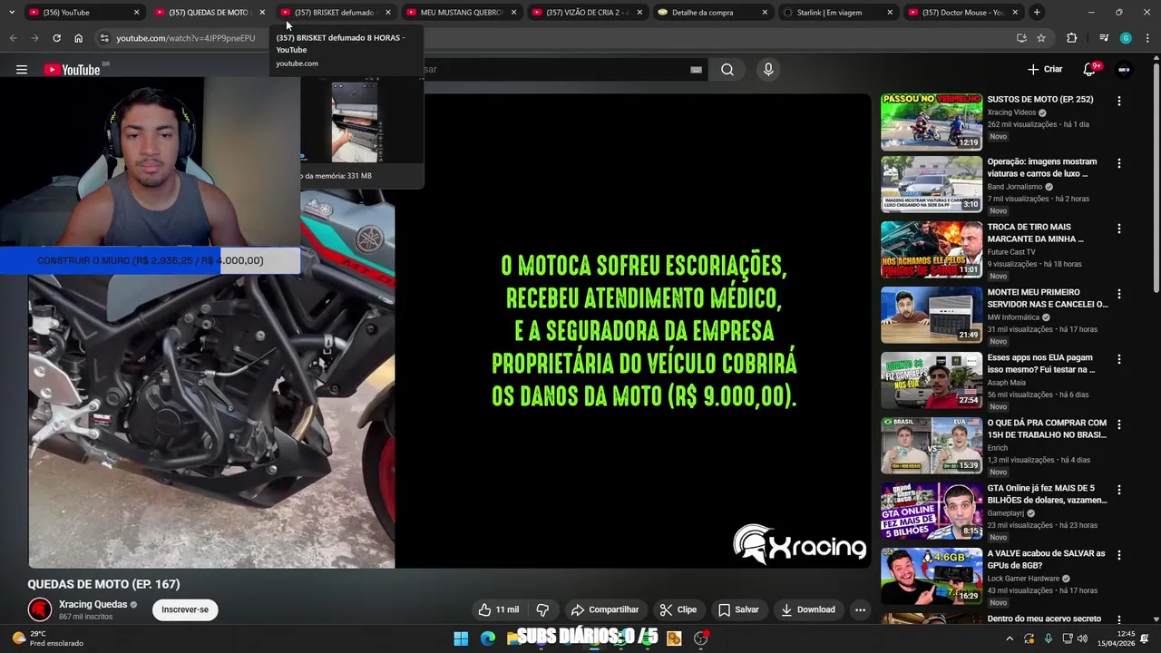
Task: Open the browser profile avatar
Action: (x=1126, y=38)
